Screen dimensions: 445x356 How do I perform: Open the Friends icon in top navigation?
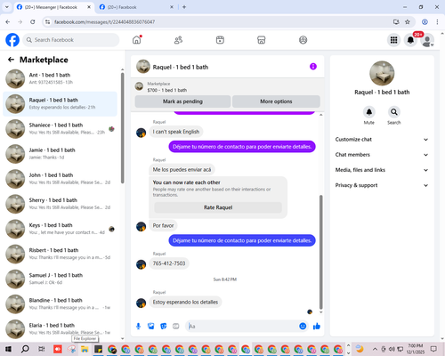click(x=178, y=40)
